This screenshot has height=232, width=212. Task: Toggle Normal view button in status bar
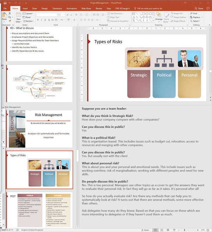[x=155, y=230]
